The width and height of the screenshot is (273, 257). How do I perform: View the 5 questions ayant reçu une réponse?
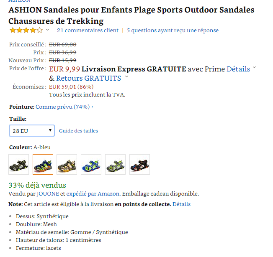(x=173, y=31)
